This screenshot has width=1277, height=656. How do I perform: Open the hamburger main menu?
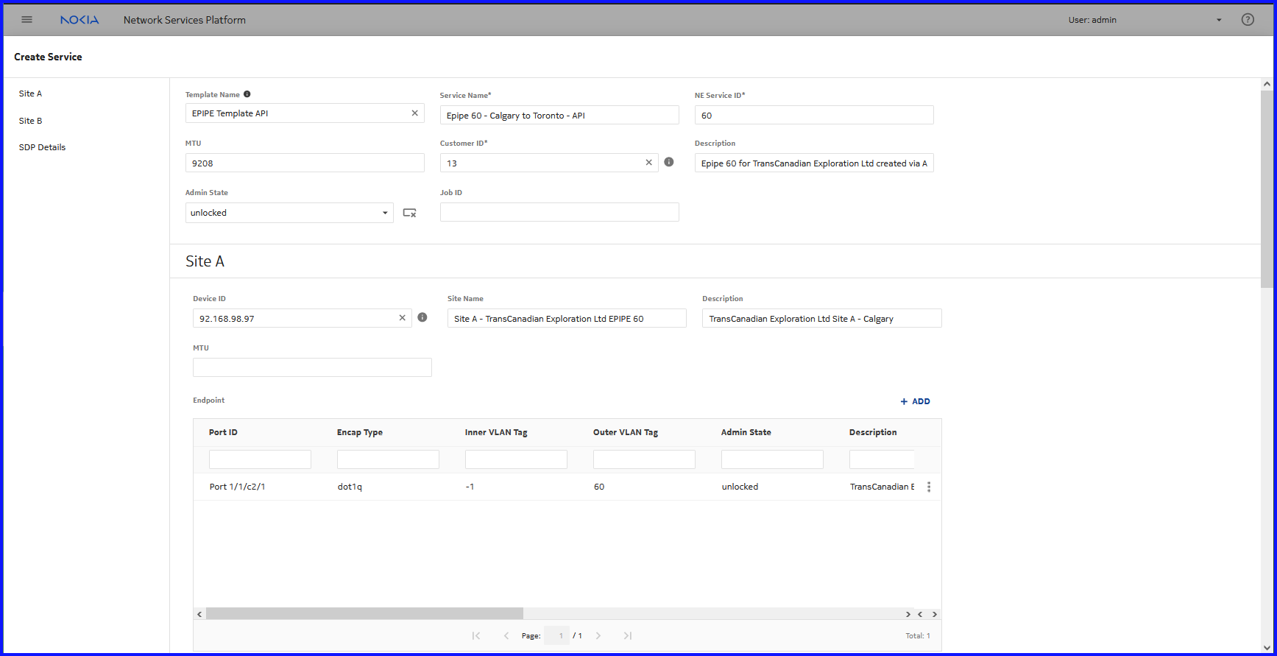tap(27, 20)
